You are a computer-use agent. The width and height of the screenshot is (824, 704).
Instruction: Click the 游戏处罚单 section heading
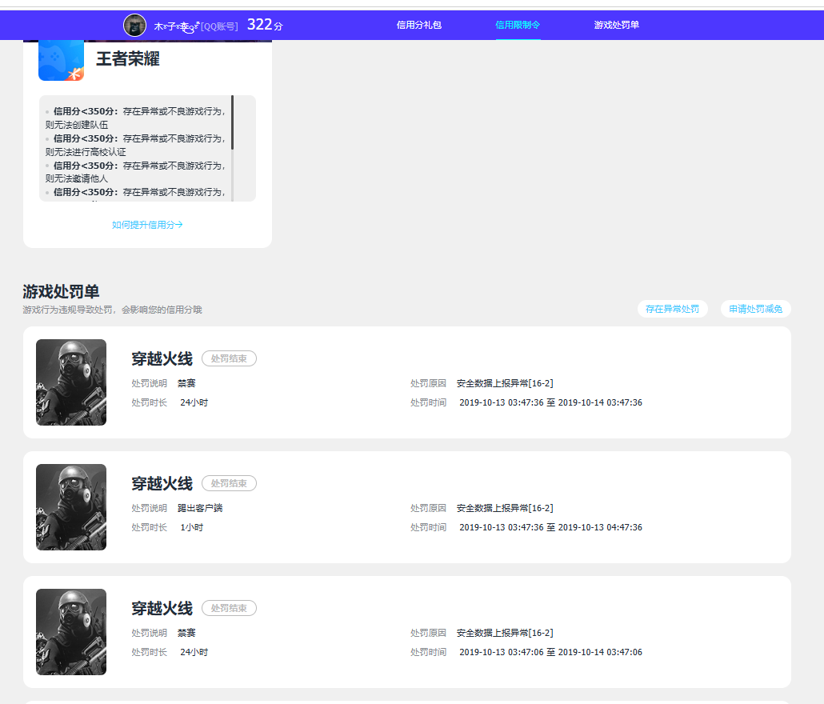point(61,291)
